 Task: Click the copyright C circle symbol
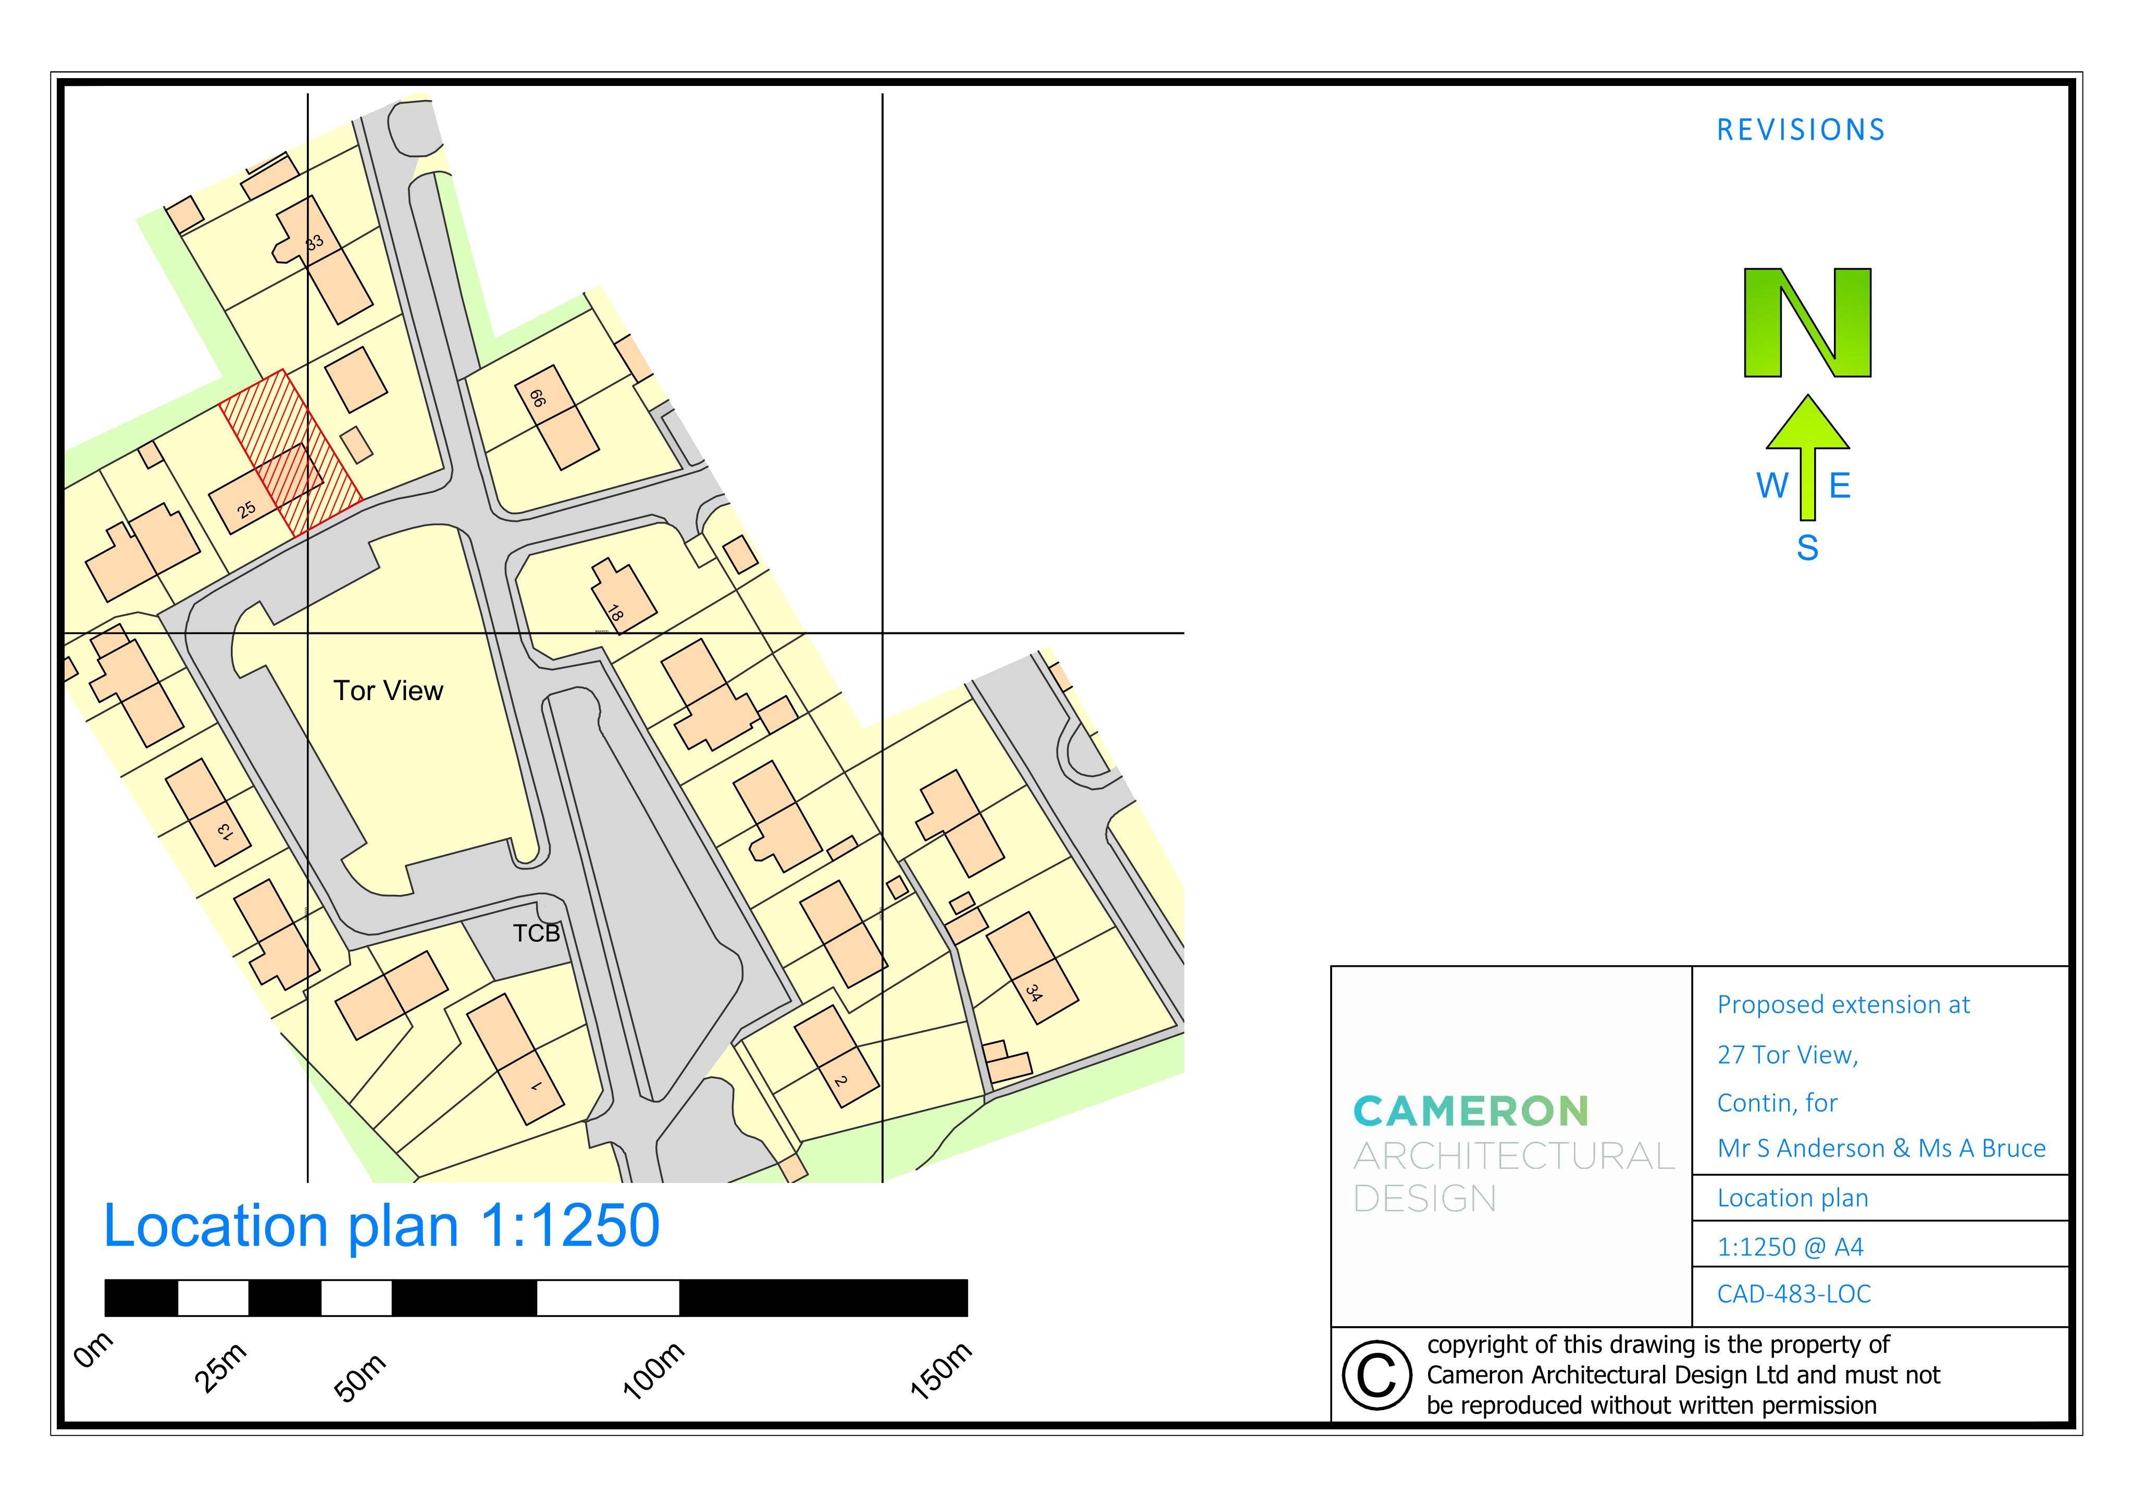point(1376,1375)
